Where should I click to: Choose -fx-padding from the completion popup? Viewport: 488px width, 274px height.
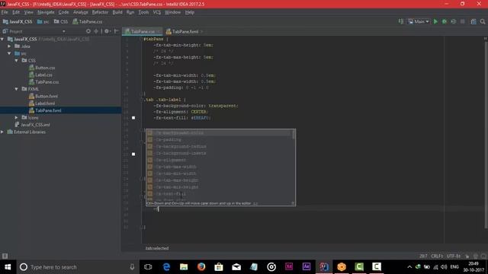pyautogui.click(x=219, y=140)
